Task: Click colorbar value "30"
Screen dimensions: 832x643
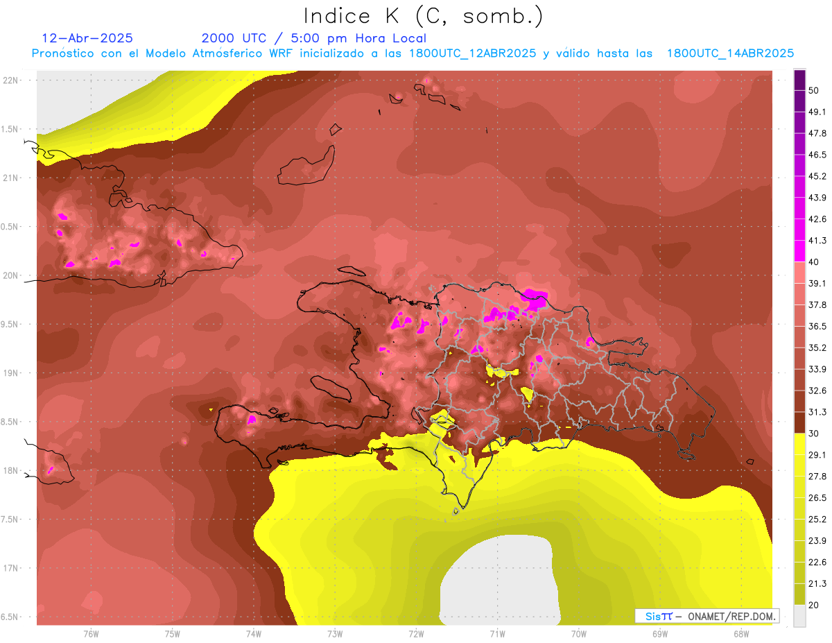Action: click(815, 433)
